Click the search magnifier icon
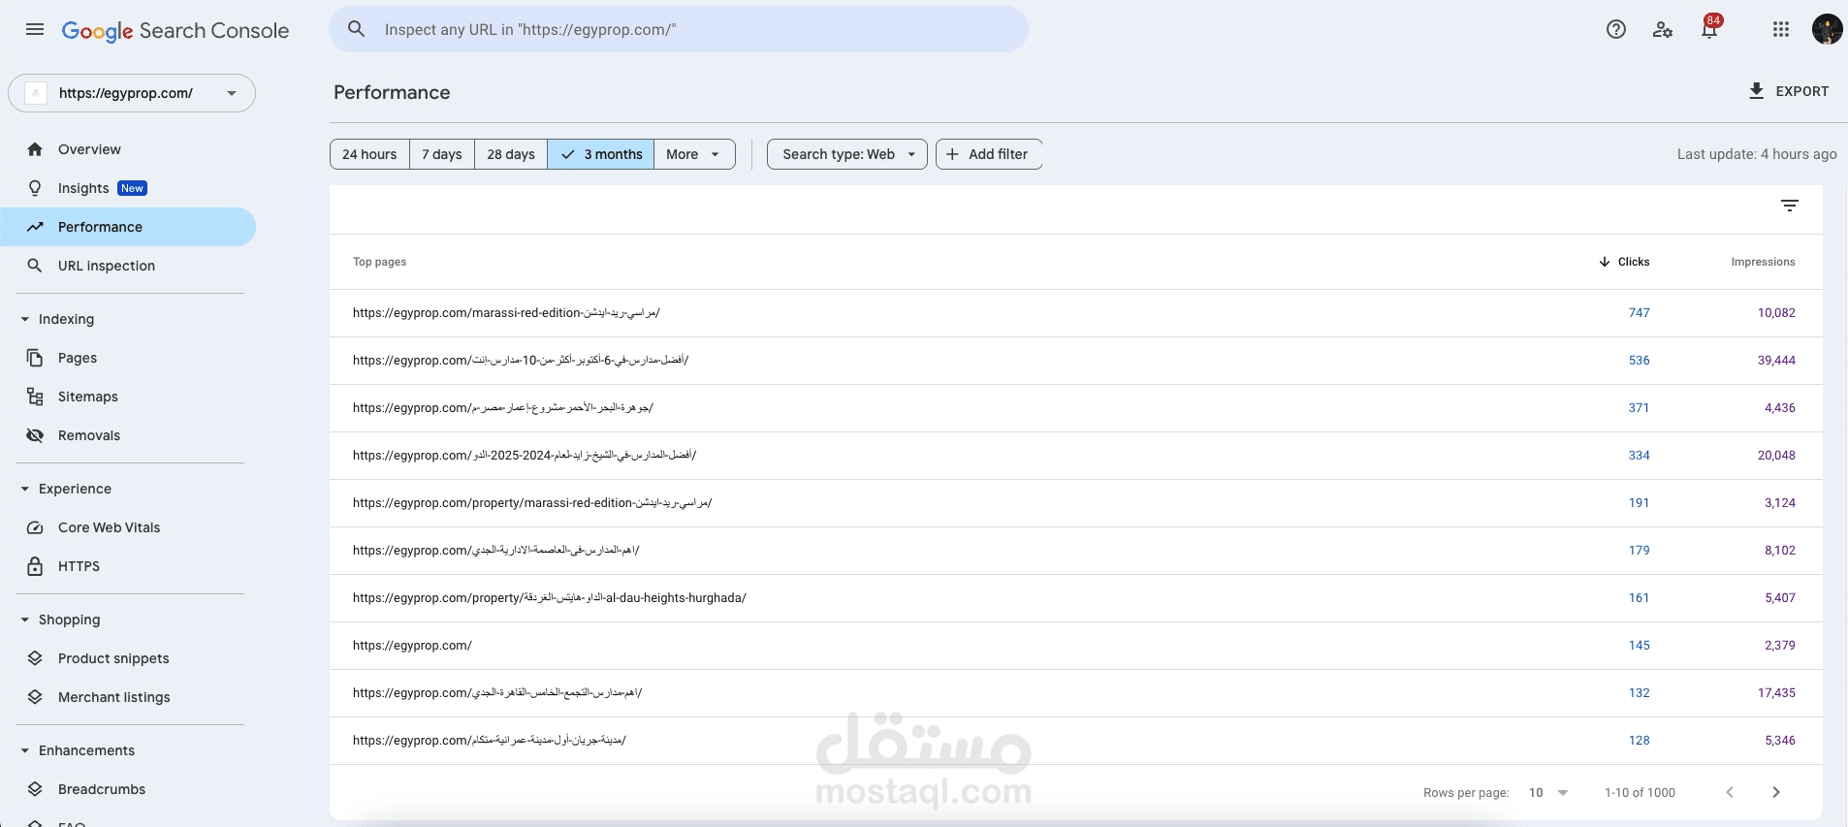The image size is (1848, 827). pos(357,29)
